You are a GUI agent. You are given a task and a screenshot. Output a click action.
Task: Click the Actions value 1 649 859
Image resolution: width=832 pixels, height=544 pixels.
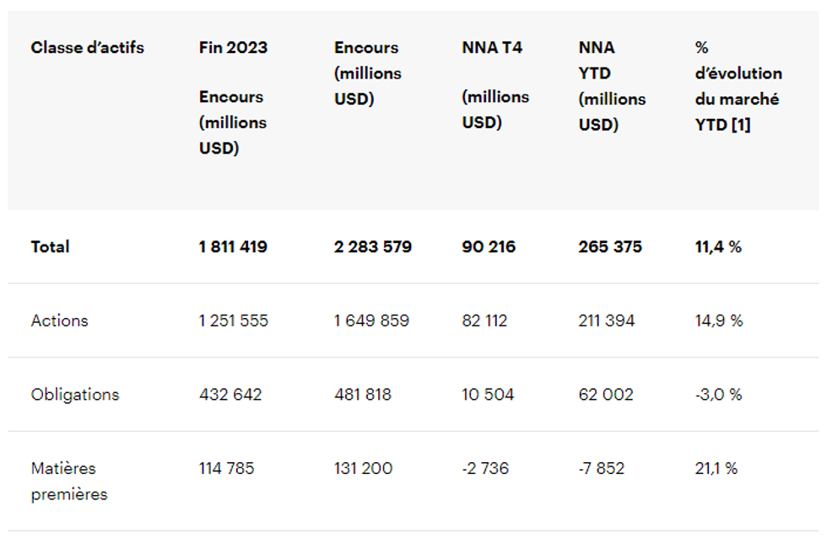[x=371, y=320]
